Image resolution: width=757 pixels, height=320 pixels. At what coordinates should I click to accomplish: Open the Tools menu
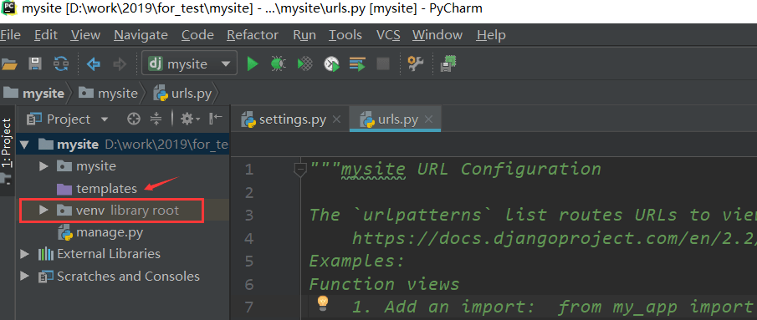345,35
